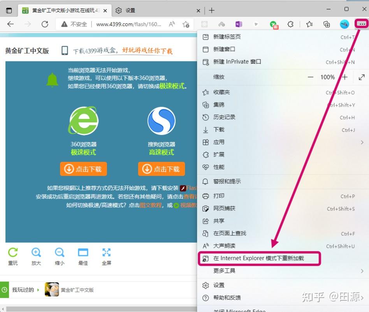The image size is (369, 312).
Task: Click the page heading 黄金矿工中文版
Action: [27, 51]
